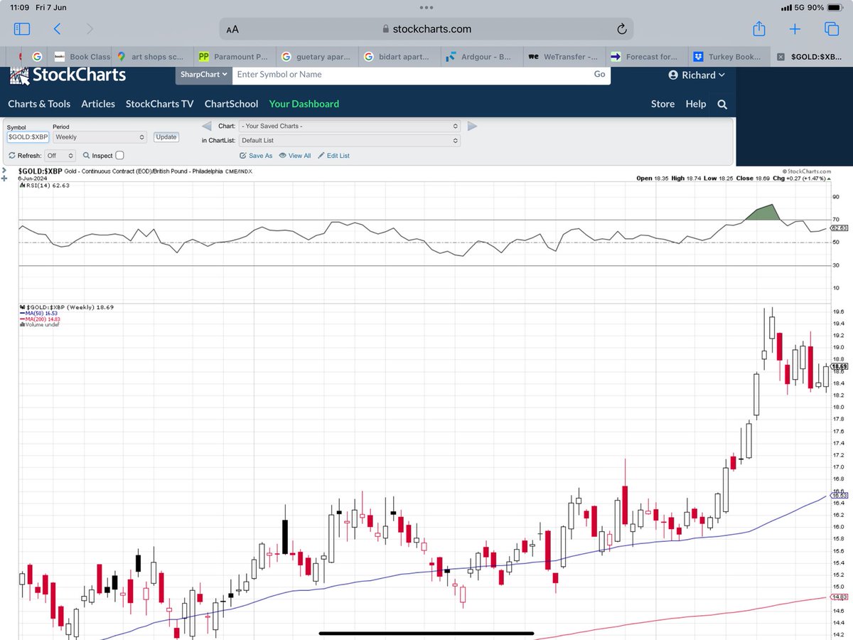This screenshot has height=640, width=853.
Task: Open the Period Weekly dropdown
Action: point(99,137)
